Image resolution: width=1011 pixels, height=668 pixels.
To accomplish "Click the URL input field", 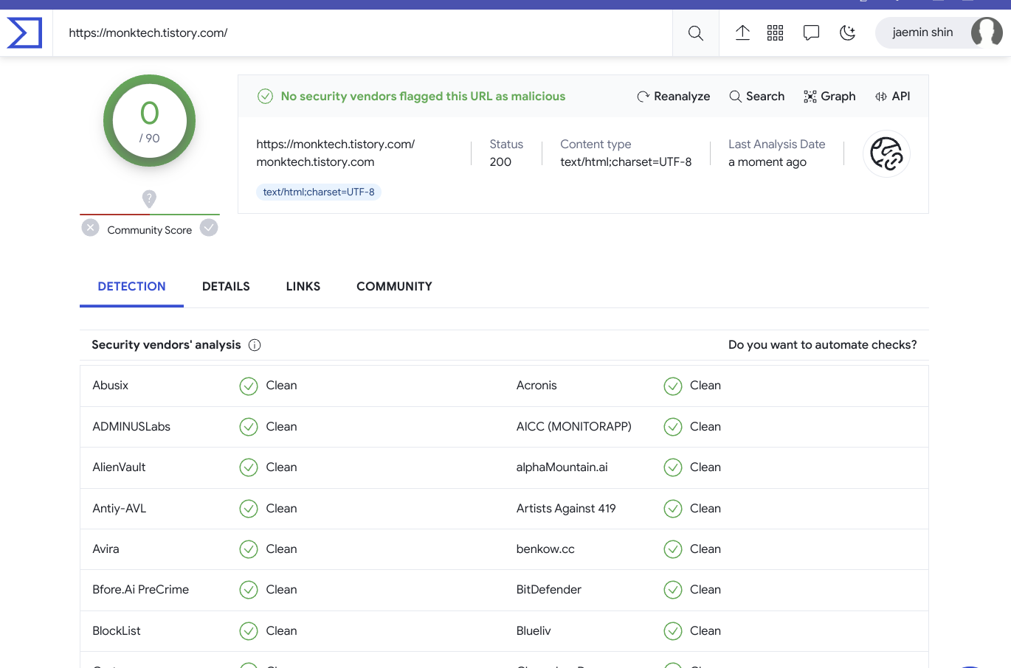I will [x=362, y=33].
